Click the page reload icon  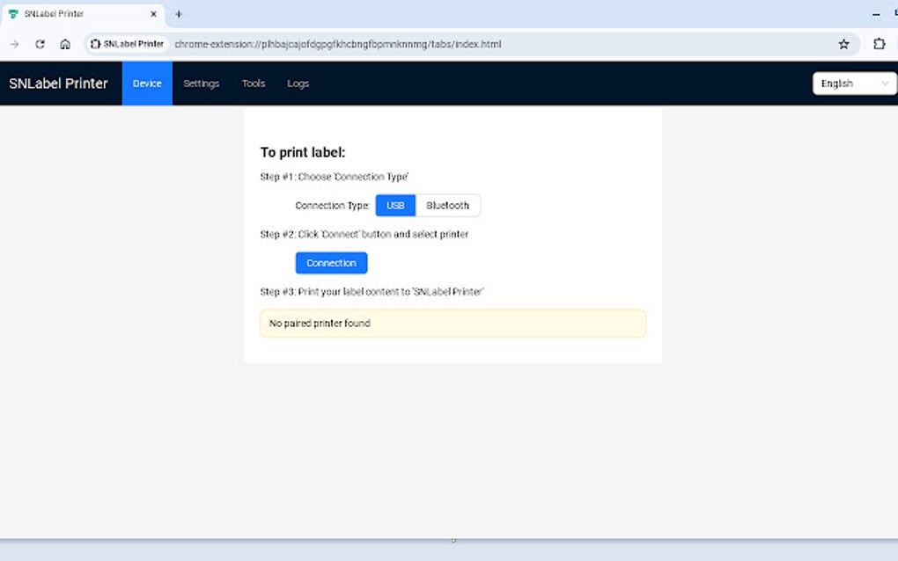click(x=39, y=43)
